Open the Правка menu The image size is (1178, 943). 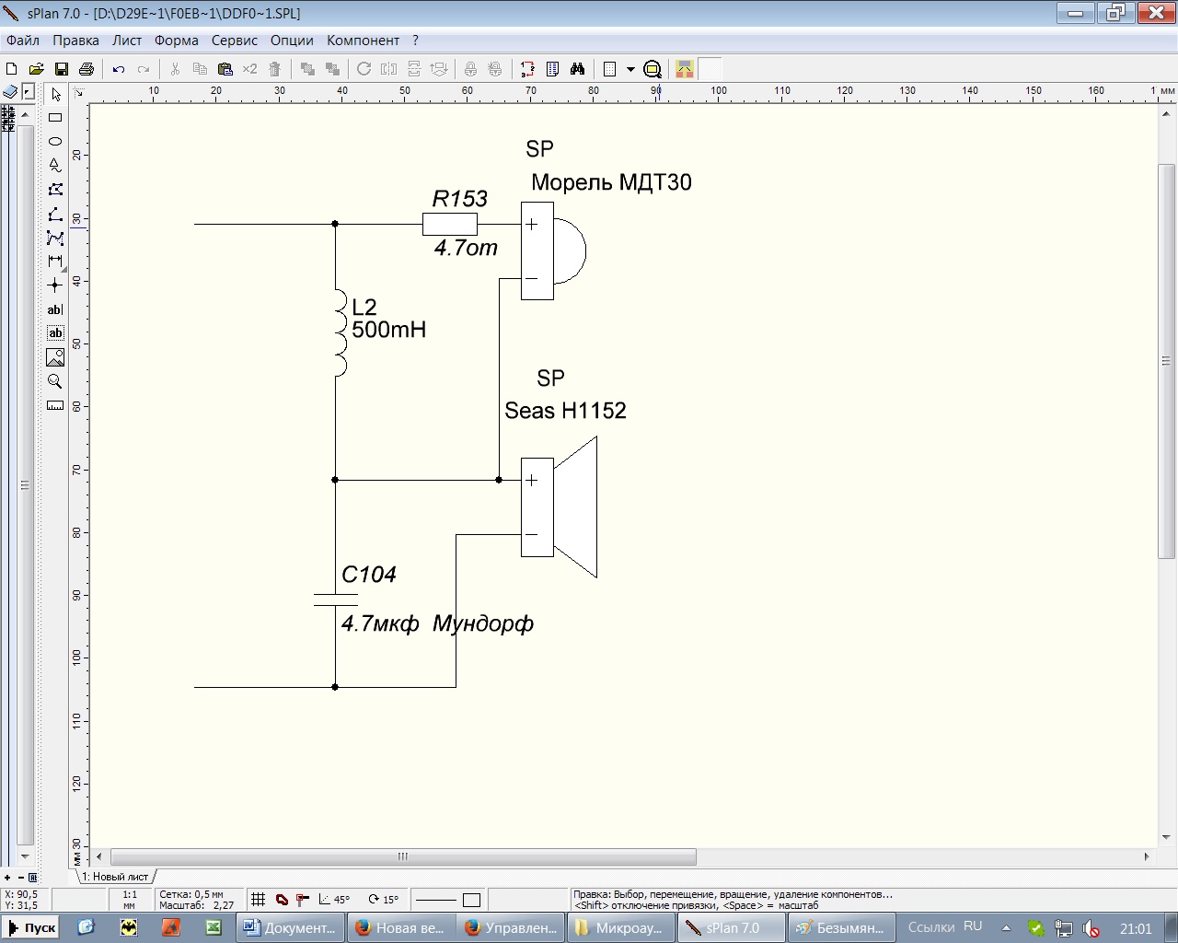(x=75, y=41)
